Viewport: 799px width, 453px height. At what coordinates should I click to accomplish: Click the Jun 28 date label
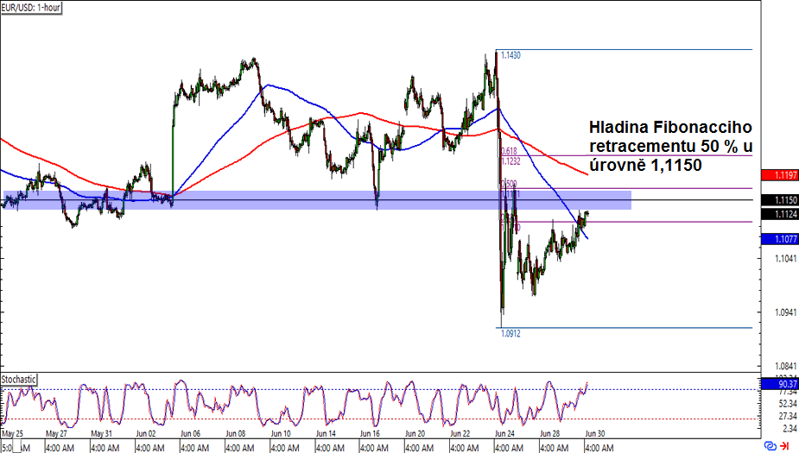[550, 434]
